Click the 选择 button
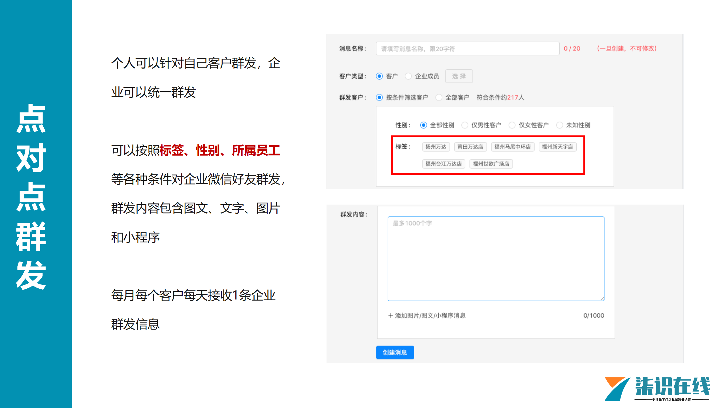The width and height of the screenshot is (725, 408). tap(459, 76)
